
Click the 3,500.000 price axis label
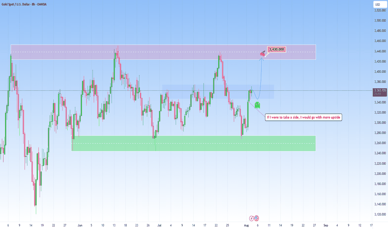point(380,20)
